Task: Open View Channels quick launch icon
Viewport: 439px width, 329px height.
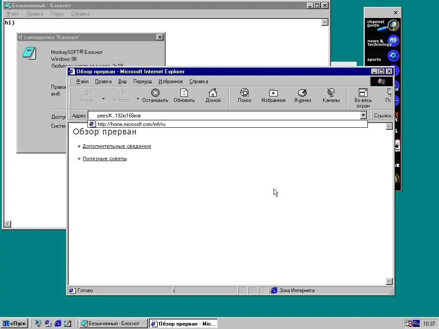Action: [x=38, y=323]
